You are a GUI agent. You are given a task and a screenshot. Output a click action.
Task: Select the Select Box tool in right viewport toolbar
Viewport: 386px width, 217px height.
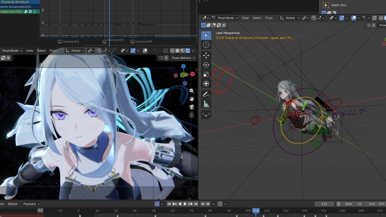tap(206, 35)
